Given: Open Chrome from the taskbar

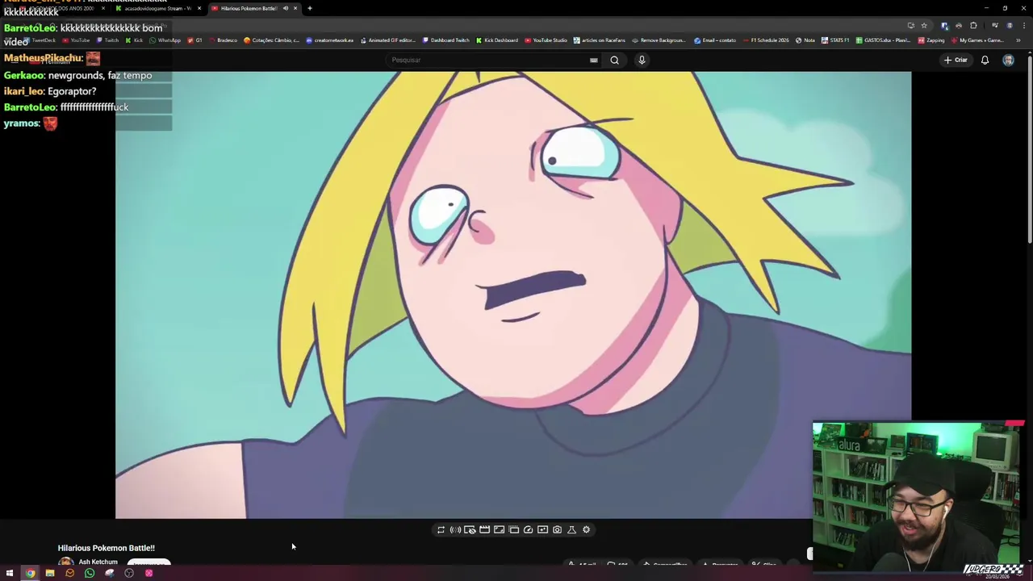Looking at the screenshot, I should click(30, 573).
